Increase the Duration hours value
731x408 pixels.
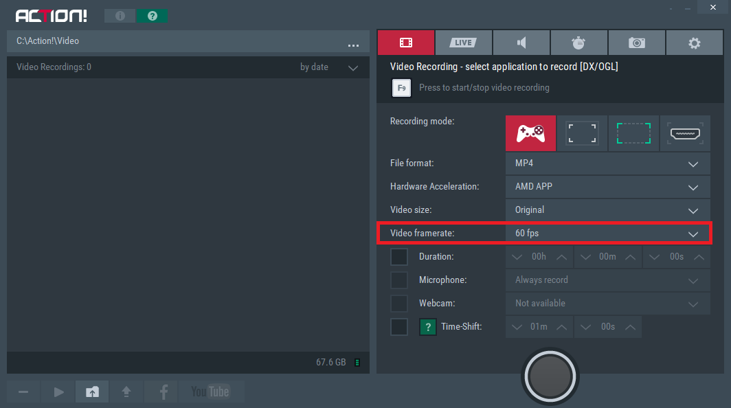561,257
